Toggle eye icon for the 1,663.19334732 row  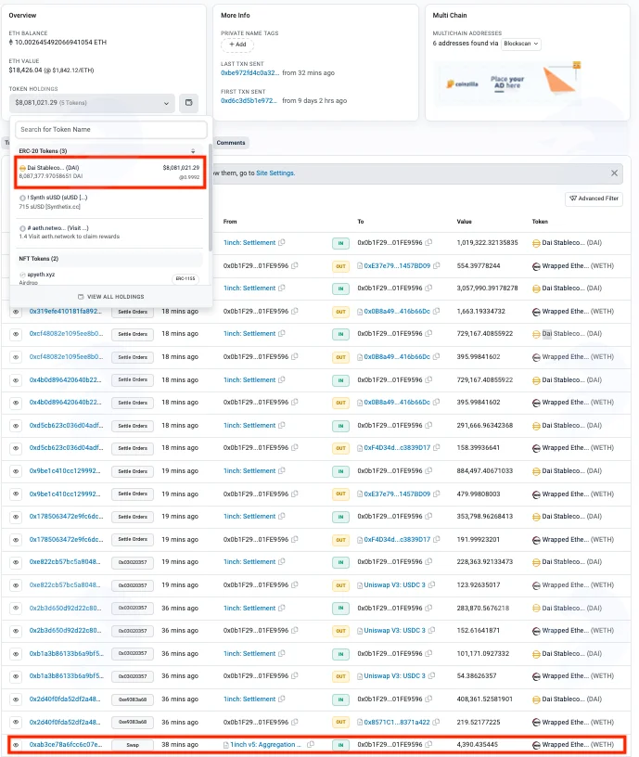coord(16,312)
